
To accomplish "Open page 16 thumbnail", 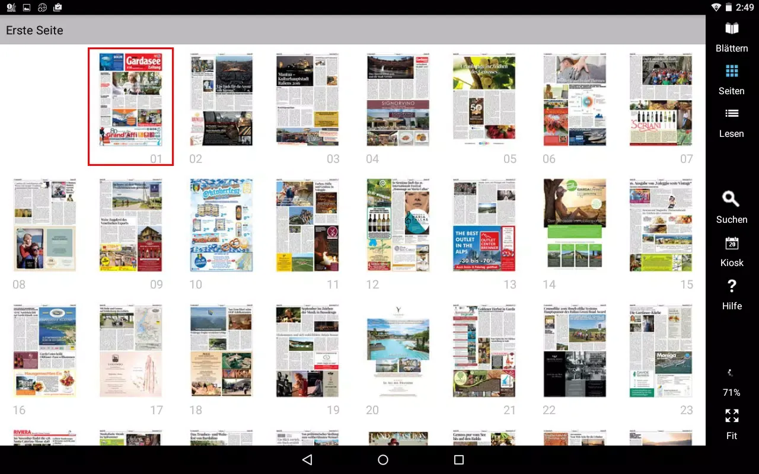I will pos(44,351).
